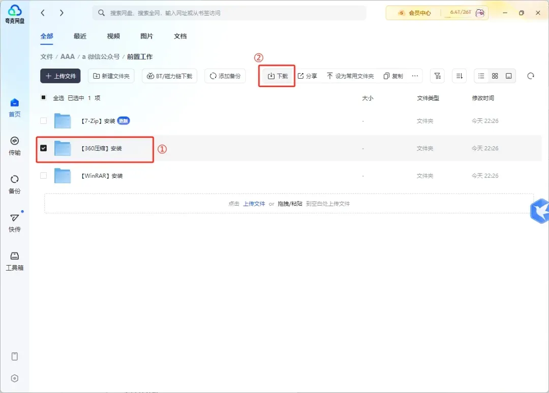The width and height of the screenshot is (549, 393).
Task: Open the Quark Netdisk logo
Action: [x=15, y=14]
